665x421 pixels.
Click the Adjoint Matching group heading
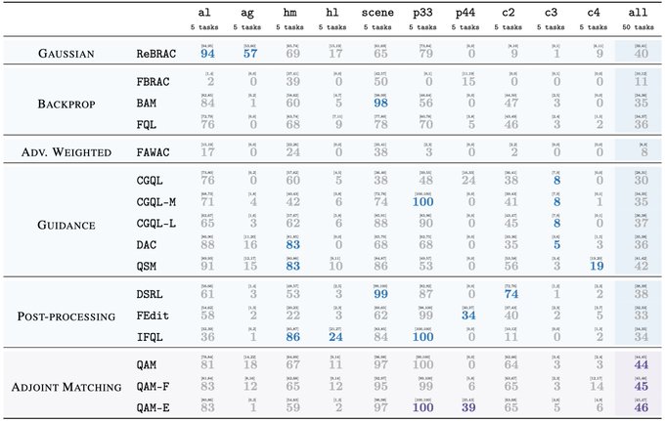point(64,387)
